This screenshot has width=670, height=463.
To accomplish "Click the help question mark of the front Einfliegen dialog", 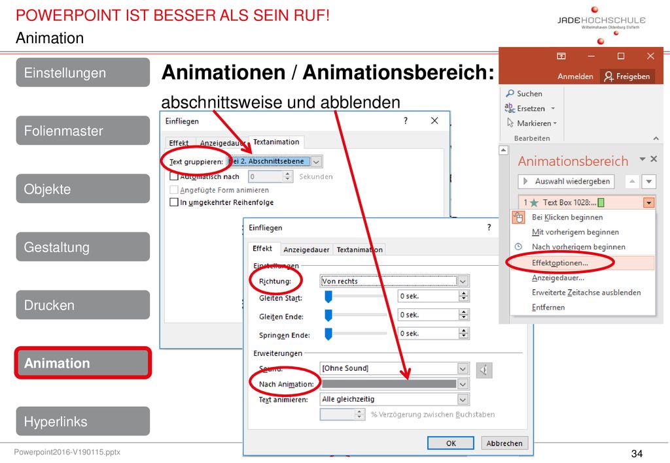I will click(x=489, y=227).
